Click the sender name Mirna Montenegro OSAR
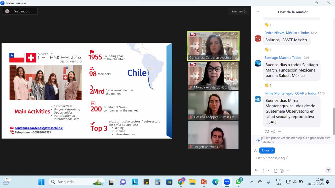335x188 pixels. pos(284,93)
